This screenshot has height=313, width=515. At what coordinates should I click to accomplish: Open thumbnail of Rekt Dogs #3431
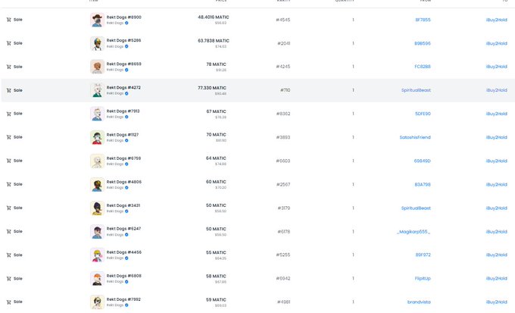point(97,208)
